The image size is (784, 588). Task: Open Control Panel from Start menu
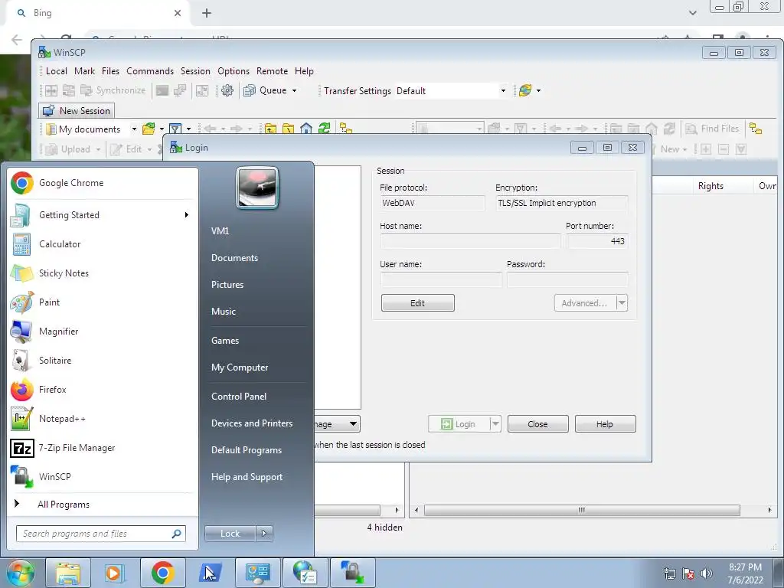pyautogui.click(x=239, y=397)
